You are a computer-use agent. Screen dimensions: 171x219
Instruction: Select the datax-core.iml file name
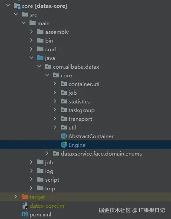47,206
